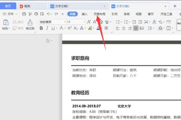Click the clear formatting eraser icon
The image size is (181, 120).
tap(101, 22)
